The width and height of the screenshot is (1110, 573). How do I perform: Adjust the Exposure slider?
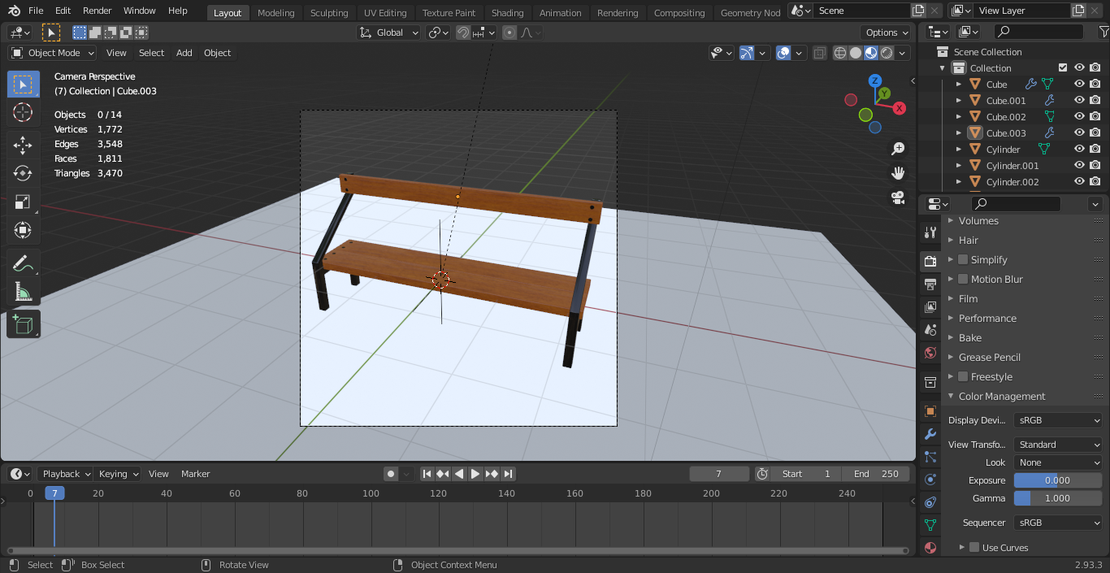[x=1057, y=480]
